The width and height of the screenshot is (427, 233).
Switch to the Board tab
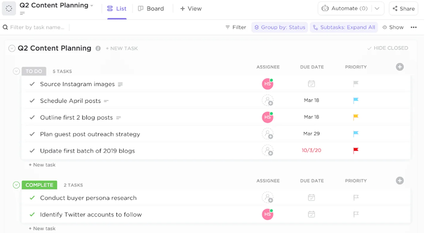(x=151, y=9)
